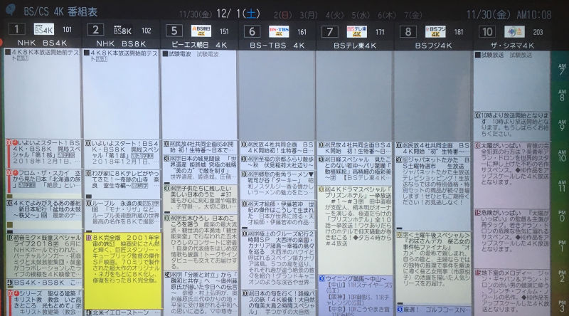Select ジャパネットたかた BS土曜特選市 program
Viewport: 569px width, 316px height.
(433, 192)
